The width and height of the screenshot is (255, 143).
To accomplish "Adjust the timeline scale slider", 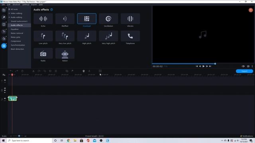I will click(x=19, y=136).
